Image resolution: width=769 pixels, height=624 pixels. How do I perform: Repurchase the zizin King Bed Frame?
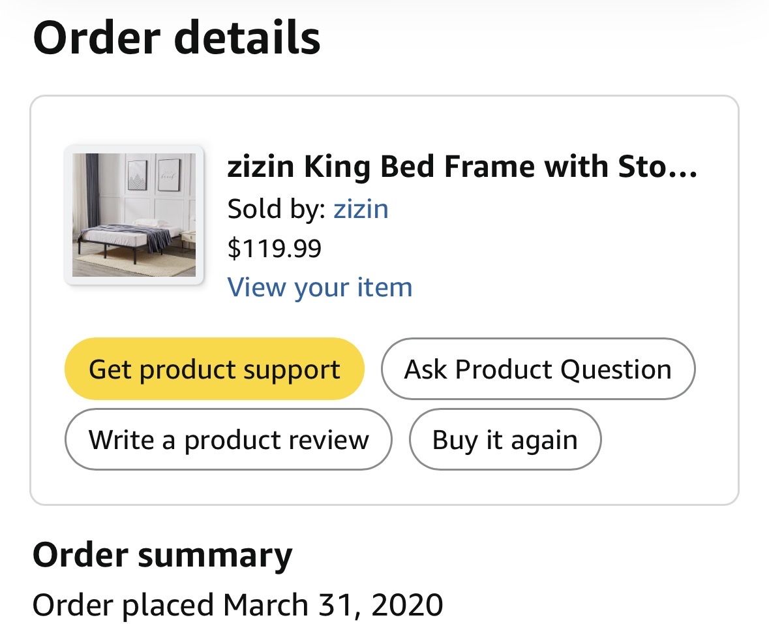pyautogui.click(x=505, y=439)
